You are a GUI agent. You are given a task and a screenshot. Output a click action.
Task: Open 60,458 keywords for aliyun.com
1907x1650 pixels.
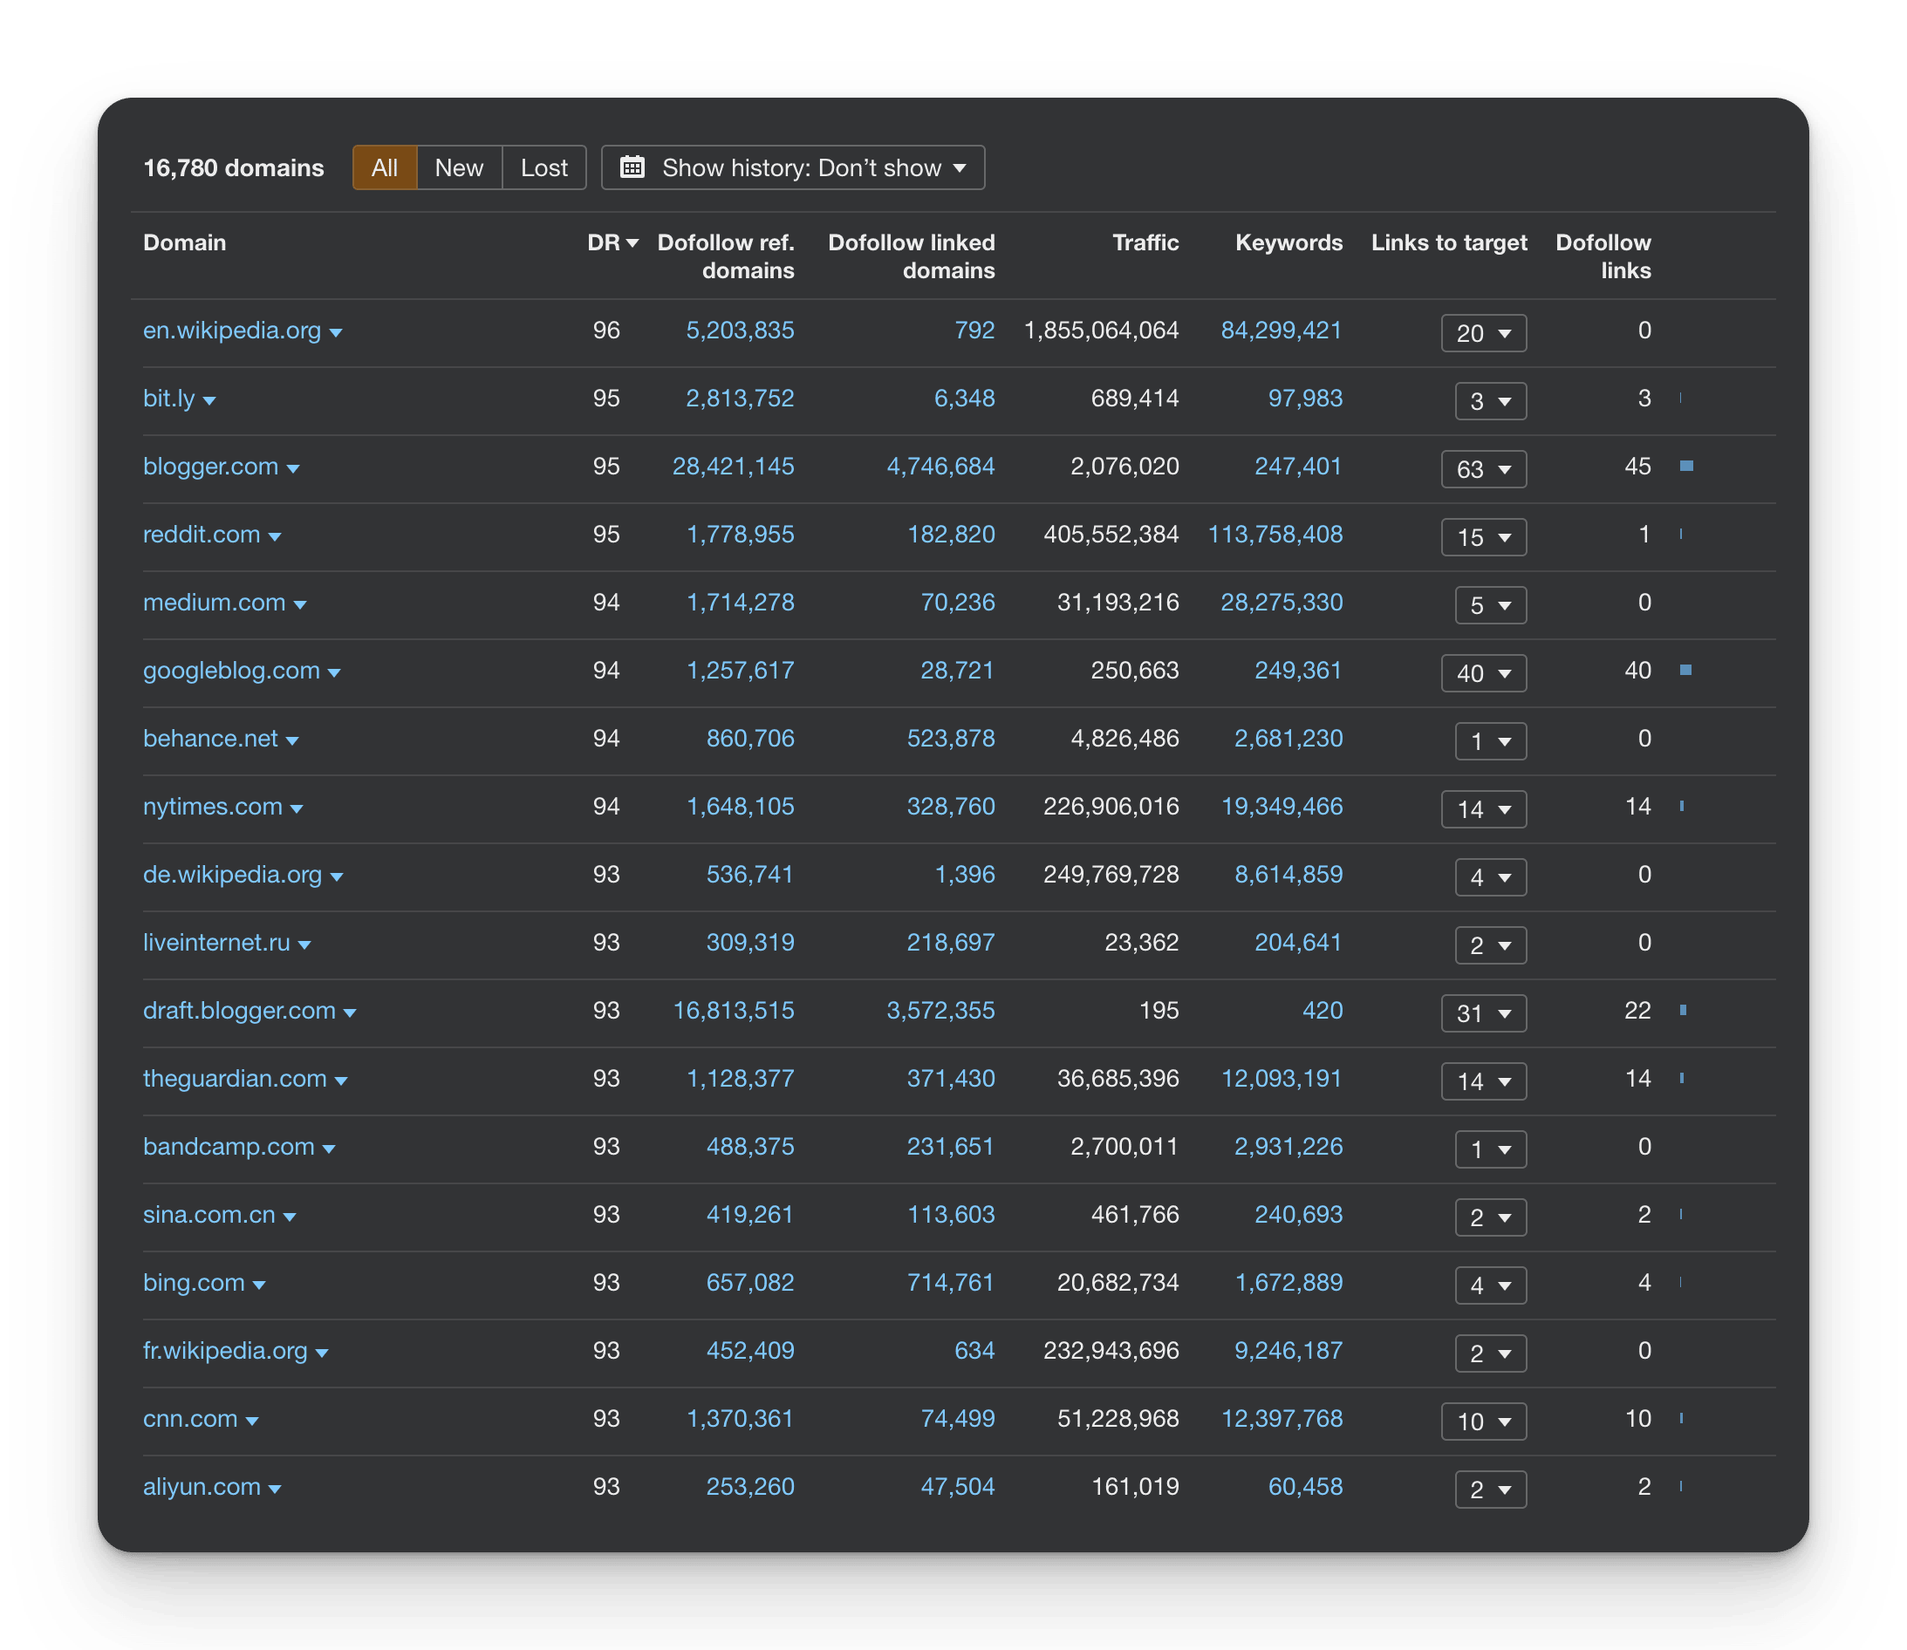1306,1486
